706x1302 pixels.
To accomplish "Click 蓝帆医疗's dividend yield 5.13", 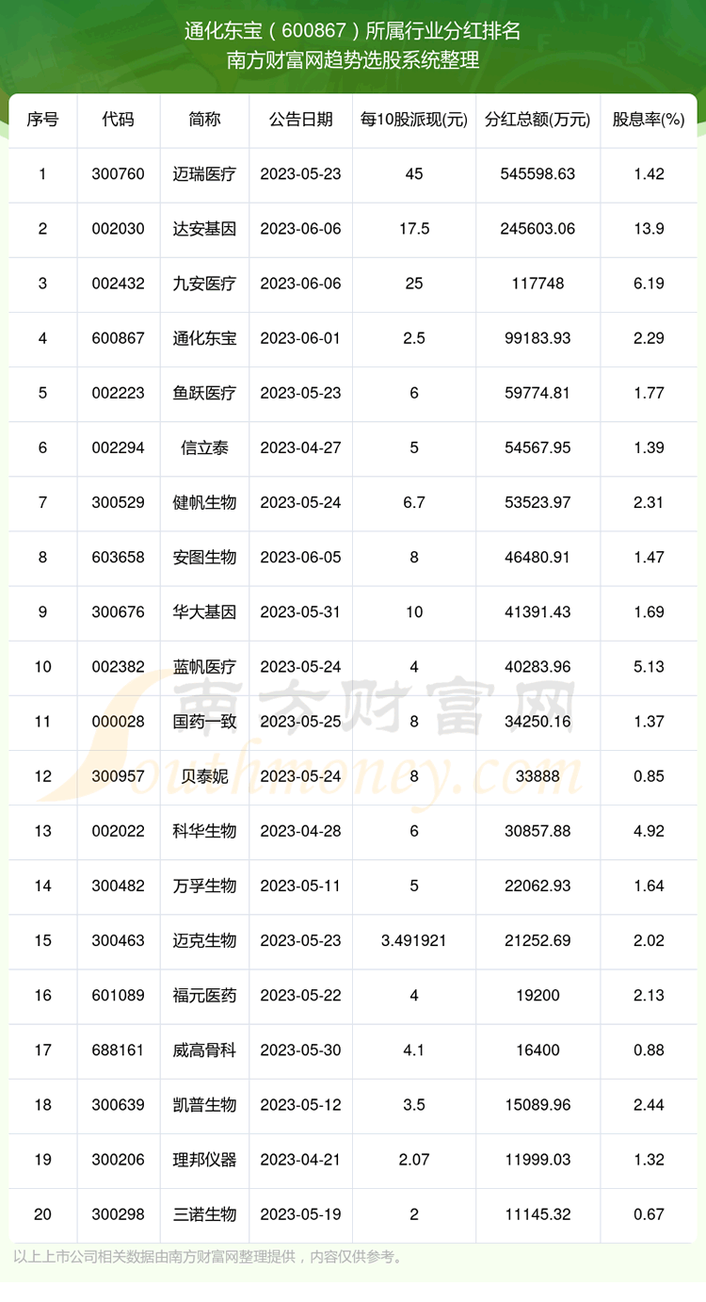I will click(x=649, y=667).
